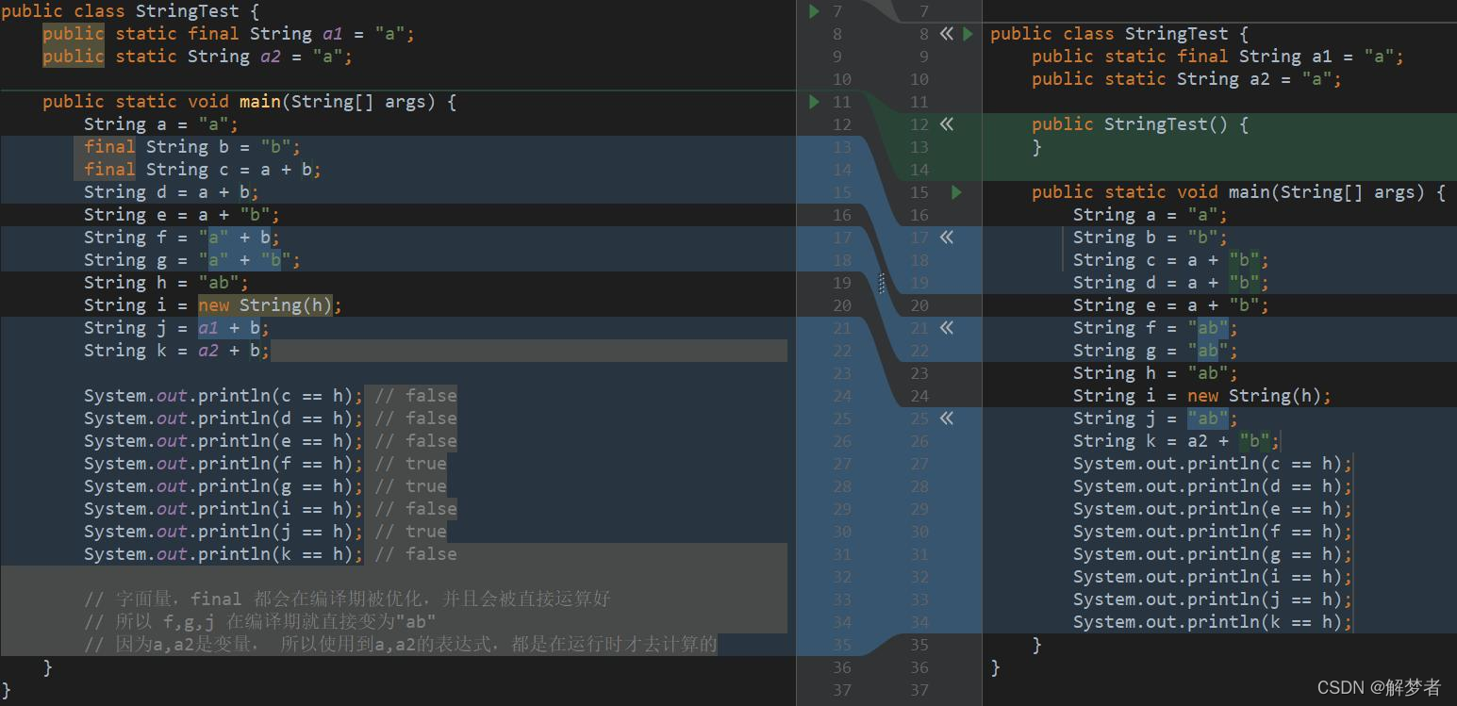Click 'System.out.println(k == h);' in right pane

[x=1213, y=622]
